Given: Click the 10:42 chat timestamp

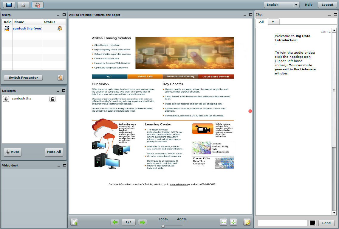Looking at the screenshot, I should click(326, 32).
